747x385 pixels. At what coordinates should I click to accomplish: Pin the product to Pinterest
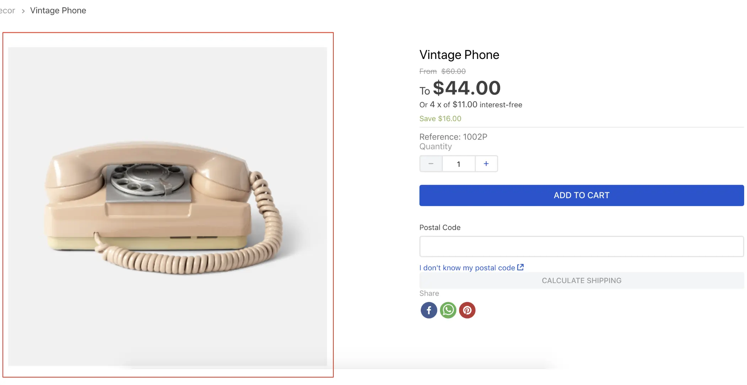pos(467,310)
